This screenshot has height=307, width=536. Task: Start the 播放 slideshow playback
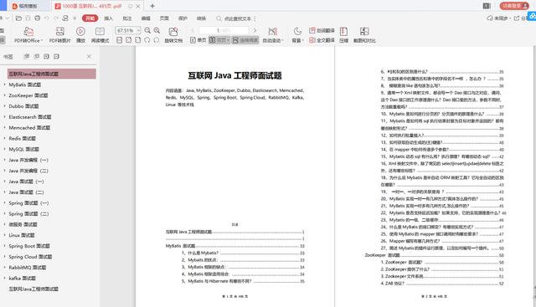80,35
